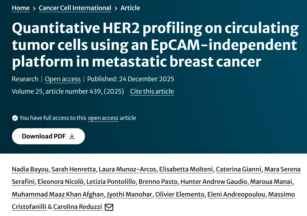Open author profile of Nadia Bayou
The height and width of the screenshot is (216, 307).
(30, 169)
